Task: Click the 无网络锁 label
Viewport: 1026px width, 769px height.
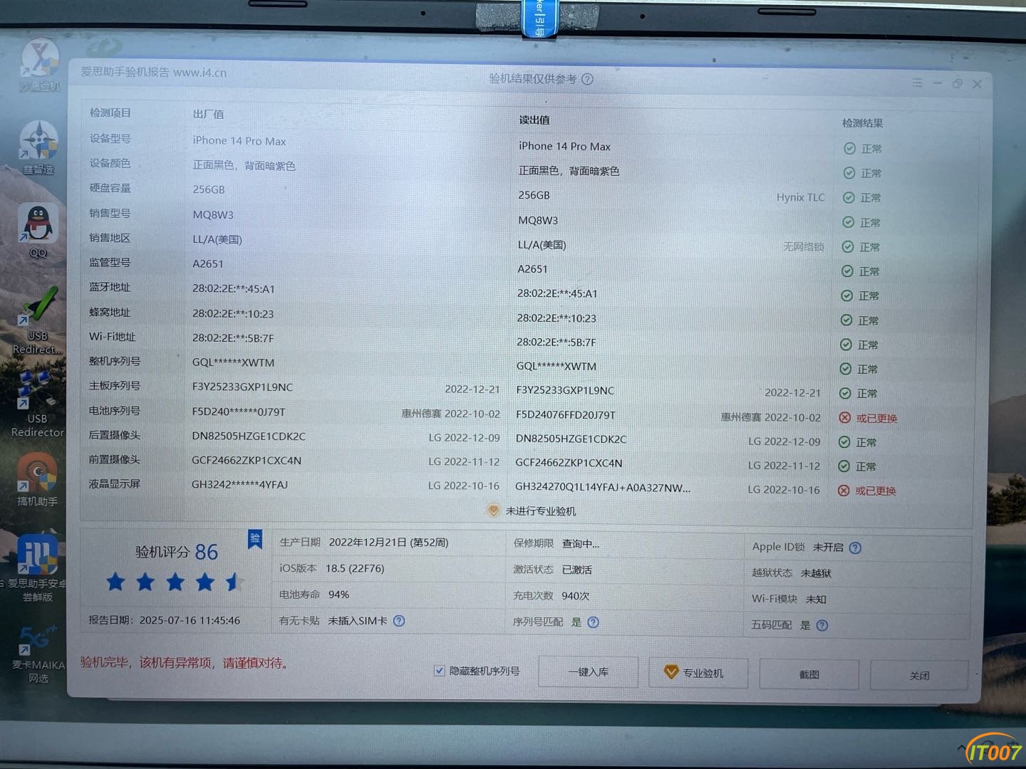Action: tap(804, 246)
